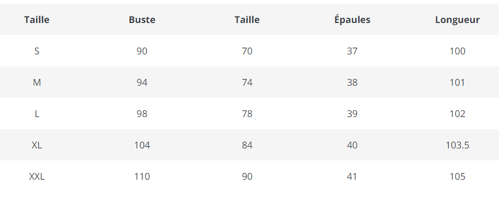Click the Épaules column header
This screenshot has width=499, height=197.
click(x=352, y=19)
